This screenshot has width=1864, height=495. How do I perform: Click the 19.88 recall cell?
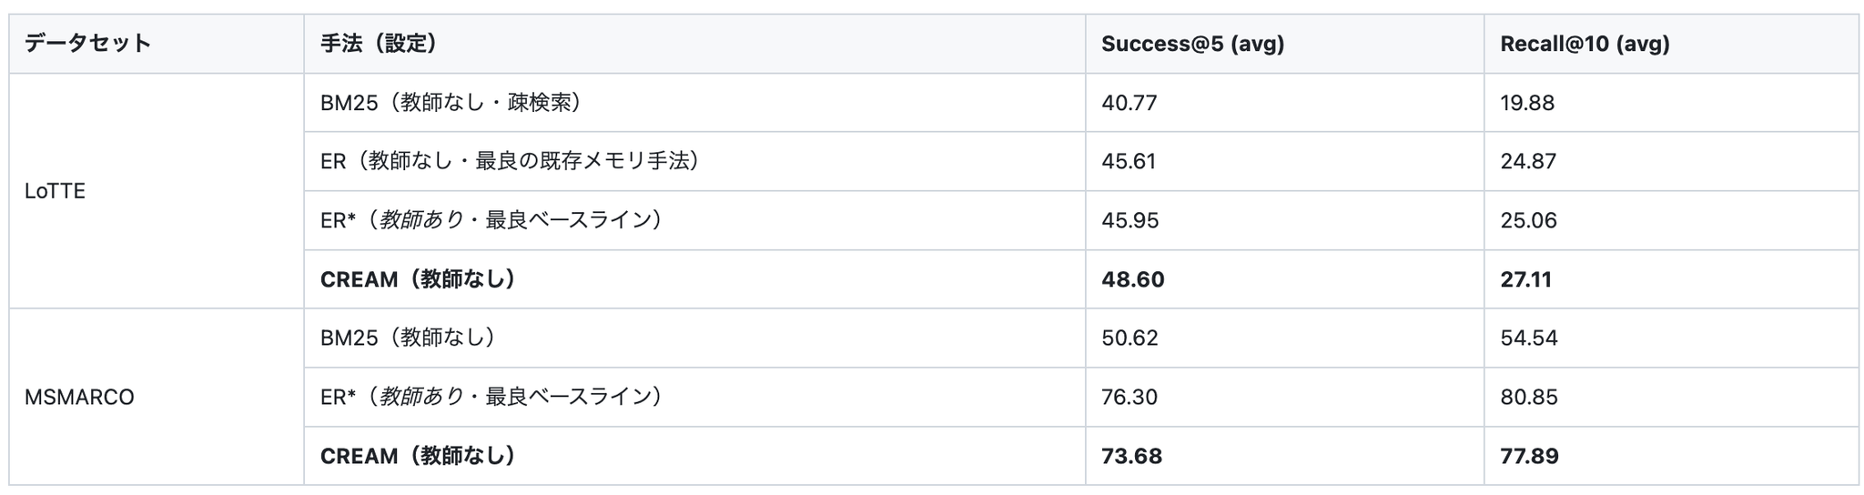(x=1527, y=103)
